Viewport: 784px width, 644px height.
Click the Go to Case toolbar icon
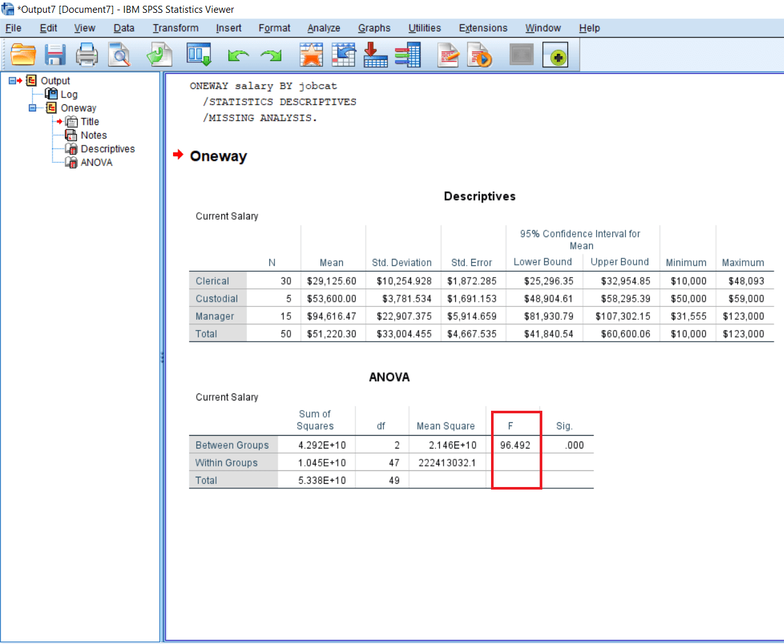[344, 55]
